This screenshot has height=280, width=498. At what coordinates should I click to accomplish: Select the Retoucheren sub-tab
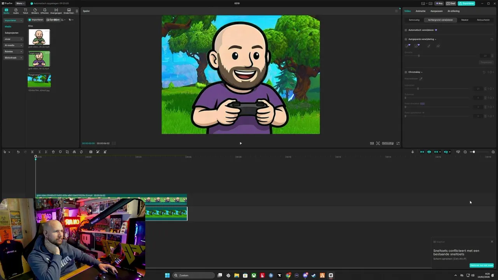click(483, 20)
